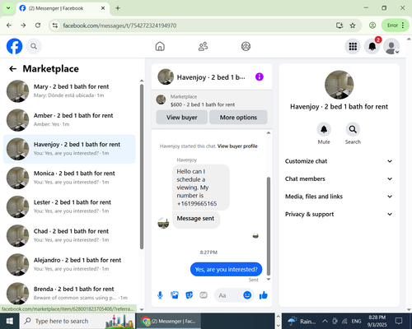Click the chat messages scrollbar
The width and height of the screenshot is (412, 329).
pyautogui.click(x=269, y=225)
